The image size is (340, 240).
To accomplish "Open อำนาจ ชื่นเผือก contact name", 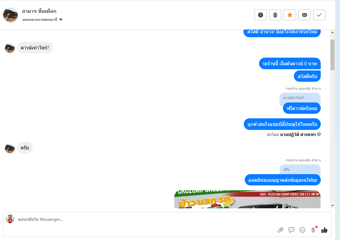I will pos(39,11).
